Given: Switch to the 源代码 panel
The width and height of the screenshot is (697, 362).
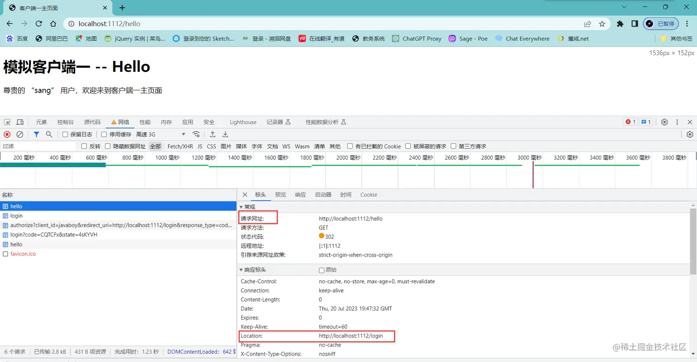Looking at the screenshot, I should tap(92, 122).
